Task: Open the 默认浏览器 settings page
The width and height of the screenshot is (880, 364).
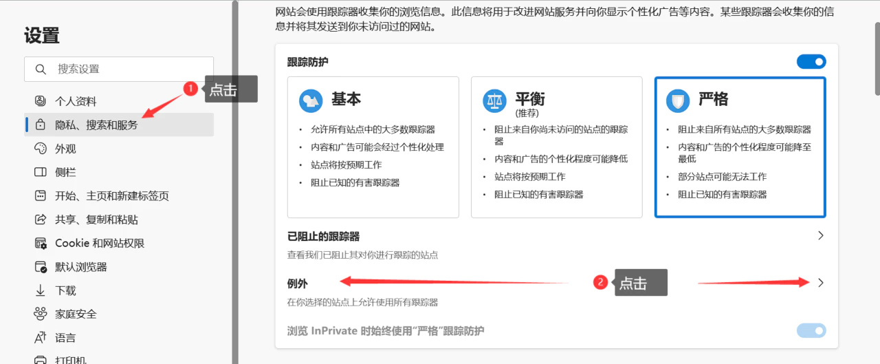Action: coord(81,267)
